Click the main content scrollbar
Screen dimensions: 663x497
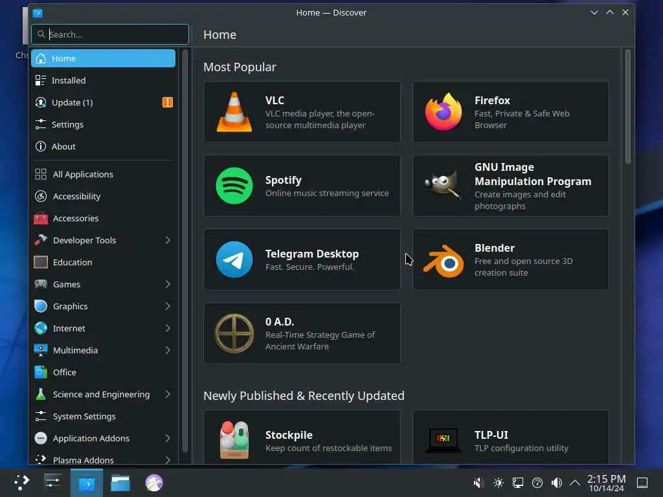click(628, 107)
